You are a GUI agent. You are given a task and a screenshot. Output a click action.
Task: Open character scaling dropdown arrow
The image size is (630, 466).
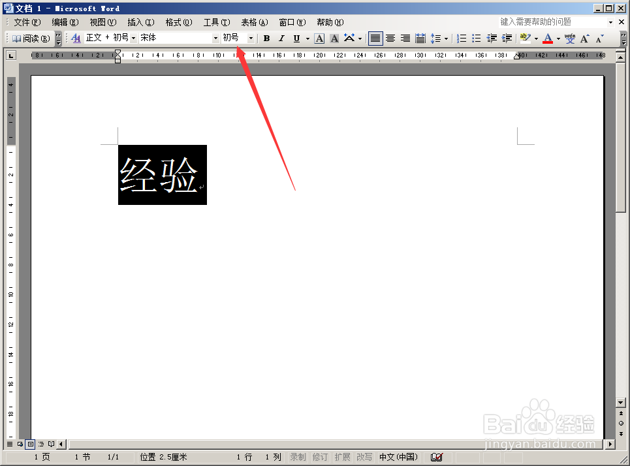pyautogui.click(x=360, y=39)
